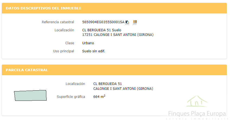
Task: Click the Uso principal label
Action: [x=63, y=51]
